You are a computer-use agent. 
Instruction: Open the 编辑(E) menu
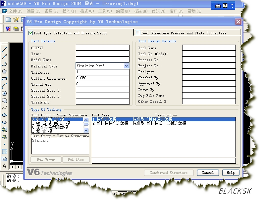33,11
